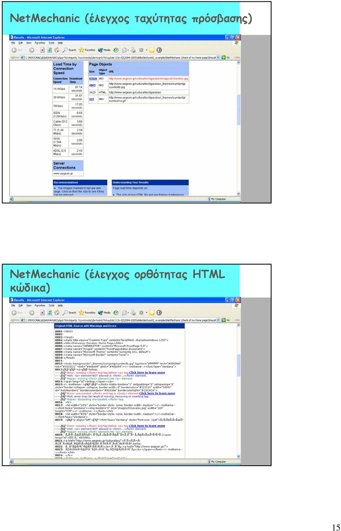
Task: Click the Forward arrow in the lower Explorer window
Action: point(32,313)
